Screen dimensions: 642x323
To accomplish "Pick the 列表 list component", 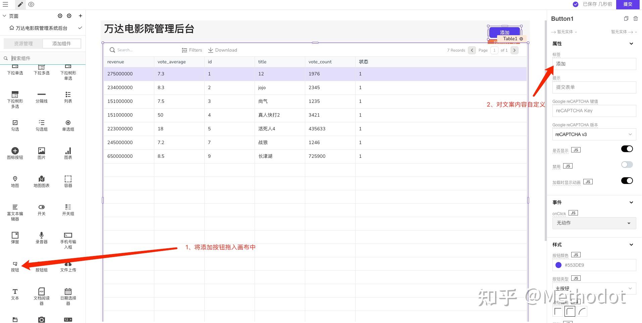I will pyautogui.click(x=68, y=97).
